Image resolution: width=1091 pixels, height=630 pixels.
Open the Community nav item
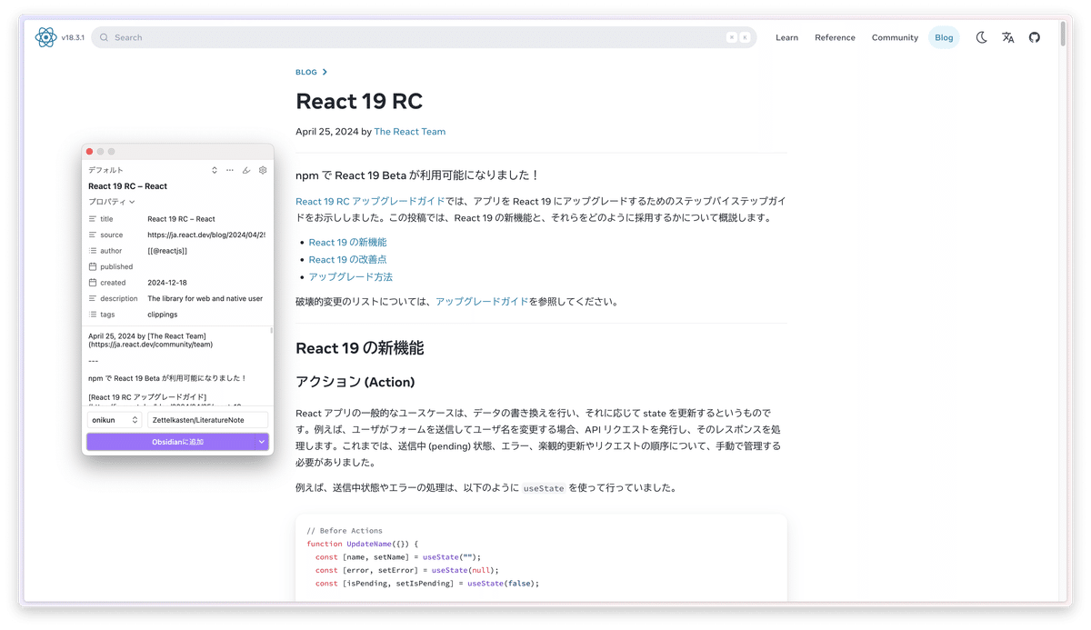pyautogui.click(x=895, y=37)
